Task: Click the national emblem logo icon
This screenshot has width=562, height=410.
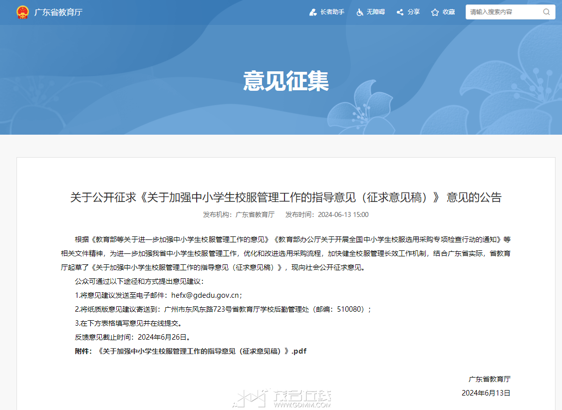Action: coord(22,12)
